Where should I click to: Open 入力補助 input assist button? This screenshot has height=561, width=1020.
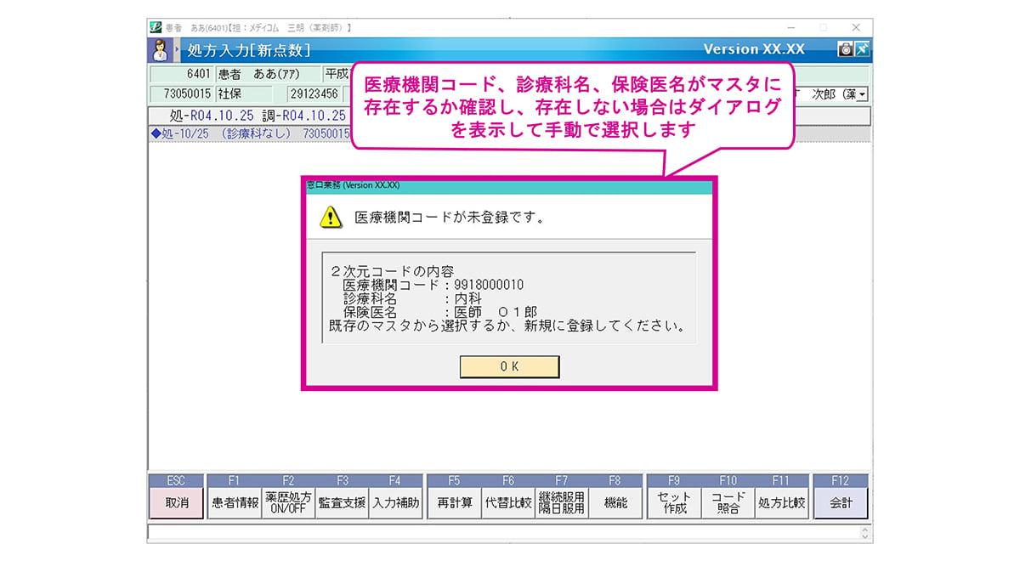(395, 503)
